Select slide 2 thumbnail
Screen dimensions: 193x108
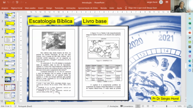point(10,23)
